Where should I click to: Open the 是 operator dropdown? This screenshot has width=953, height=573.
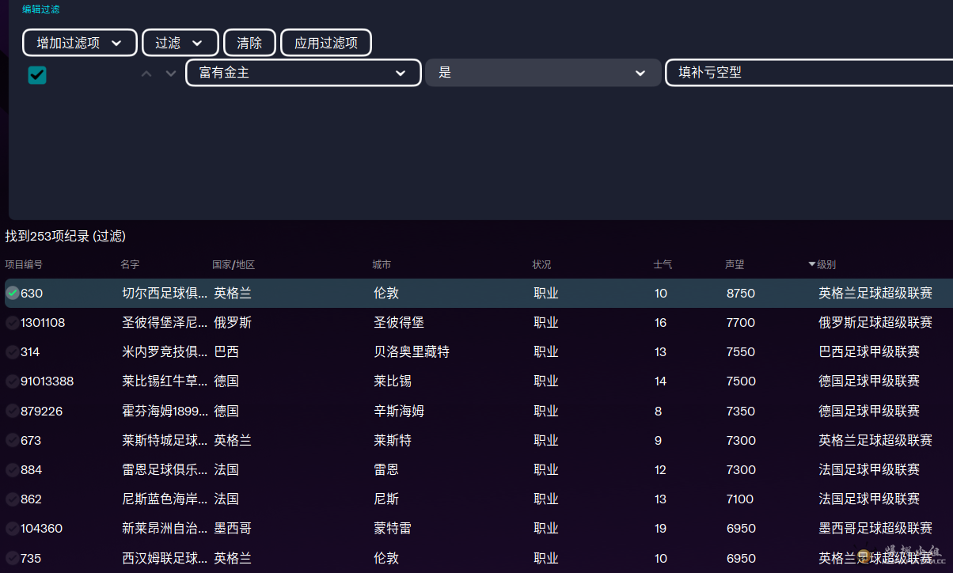(x=543, y=73)
